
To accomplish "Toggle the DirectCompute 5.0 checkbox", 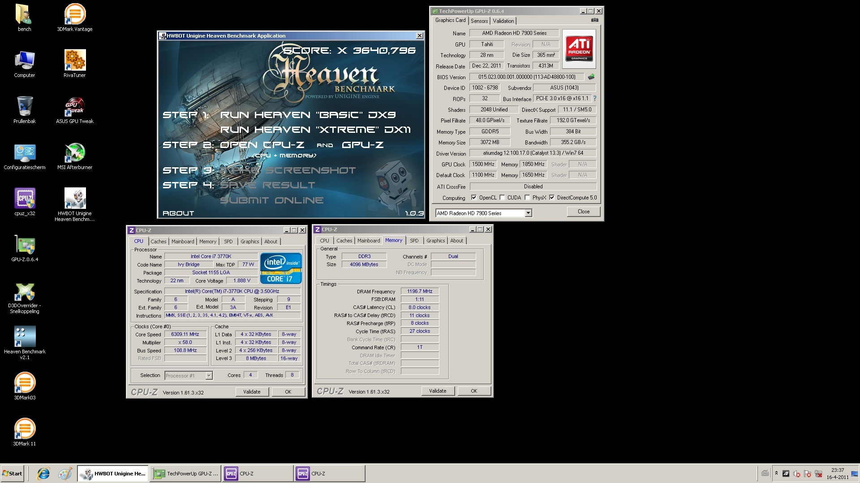I will click(x=552, y=198).
